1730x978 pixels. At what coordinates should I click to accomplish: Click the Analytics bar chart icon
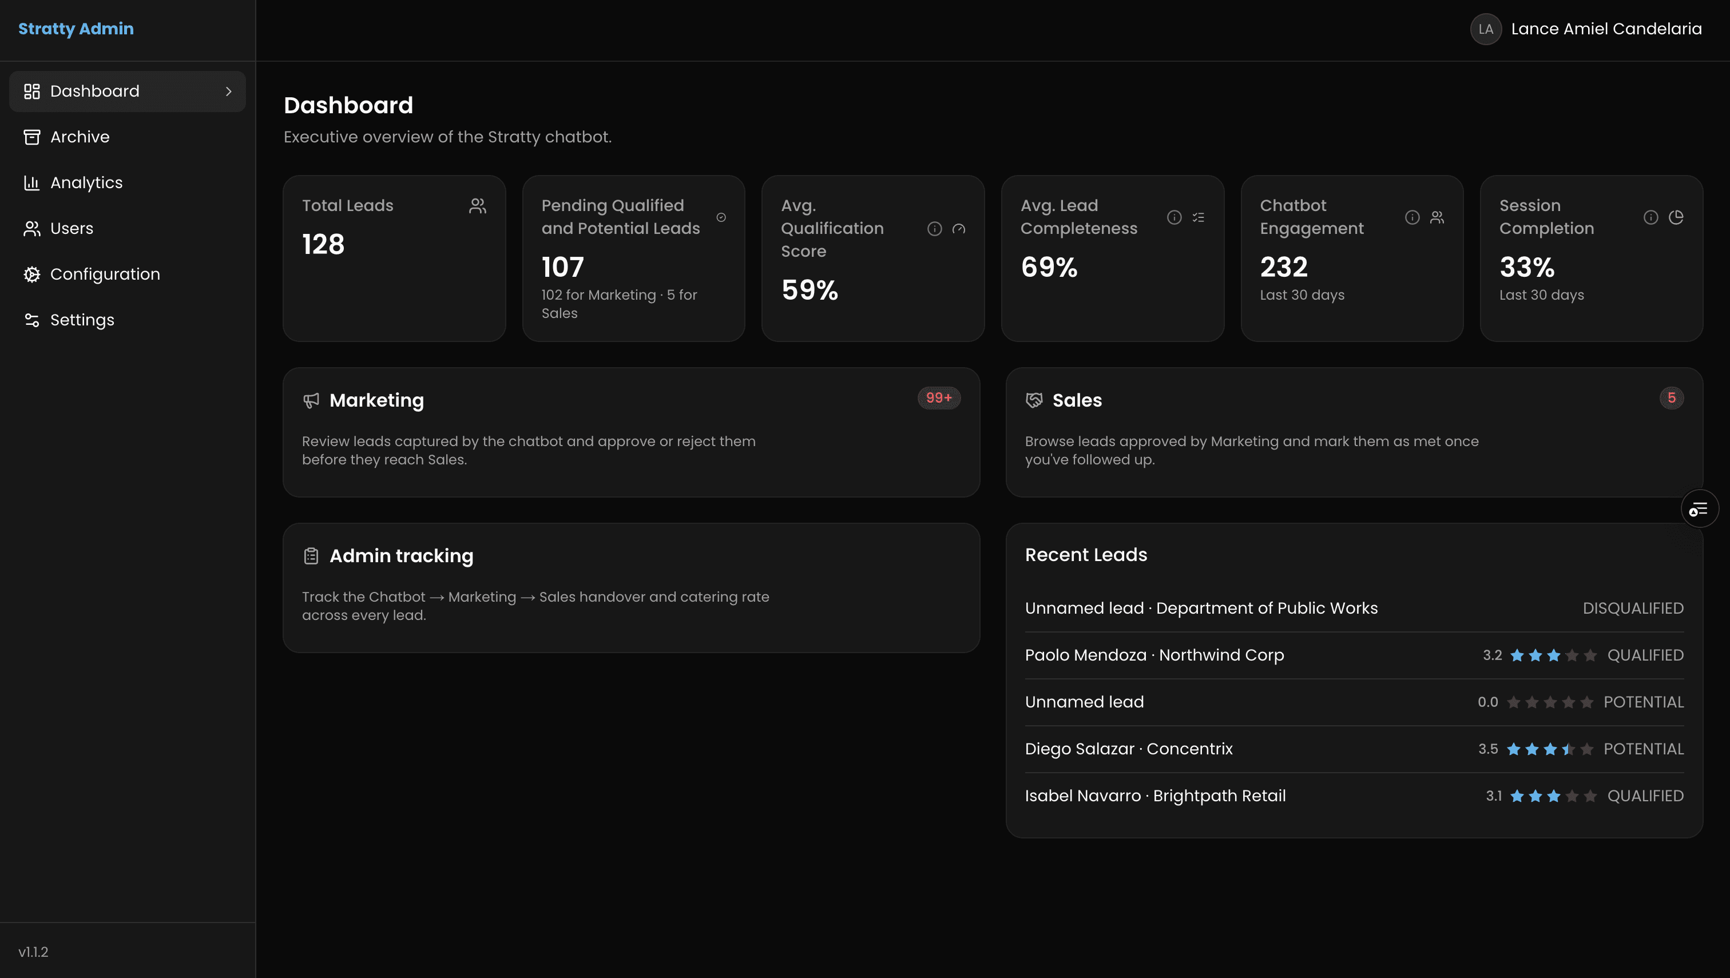[31, 182]
